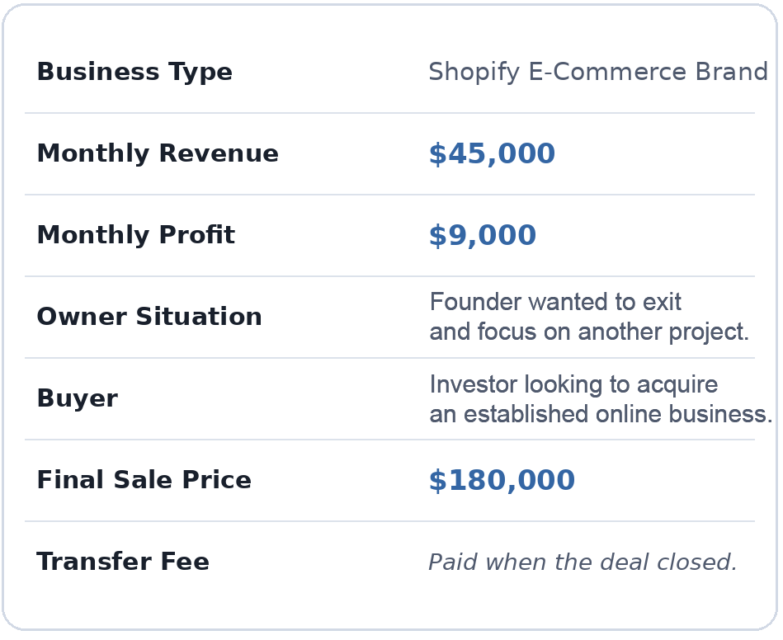This screenshot has height=640, width=783.
Task: Click 'Paid when the deal closed.' text
Action: (583, 562)
